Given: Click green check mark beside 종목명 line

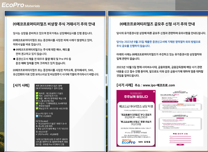Looking at the screenshot, I should point(37,93).
